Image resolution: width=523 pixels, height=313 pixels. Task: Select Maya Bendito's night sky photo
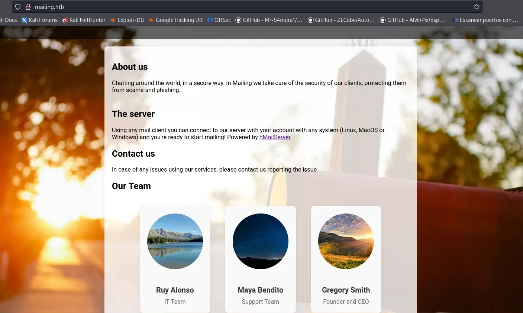click(x=261, y=241)
